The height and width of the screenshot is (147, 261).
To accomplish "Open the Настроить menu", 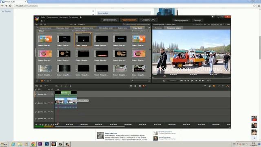I will 64,17.
